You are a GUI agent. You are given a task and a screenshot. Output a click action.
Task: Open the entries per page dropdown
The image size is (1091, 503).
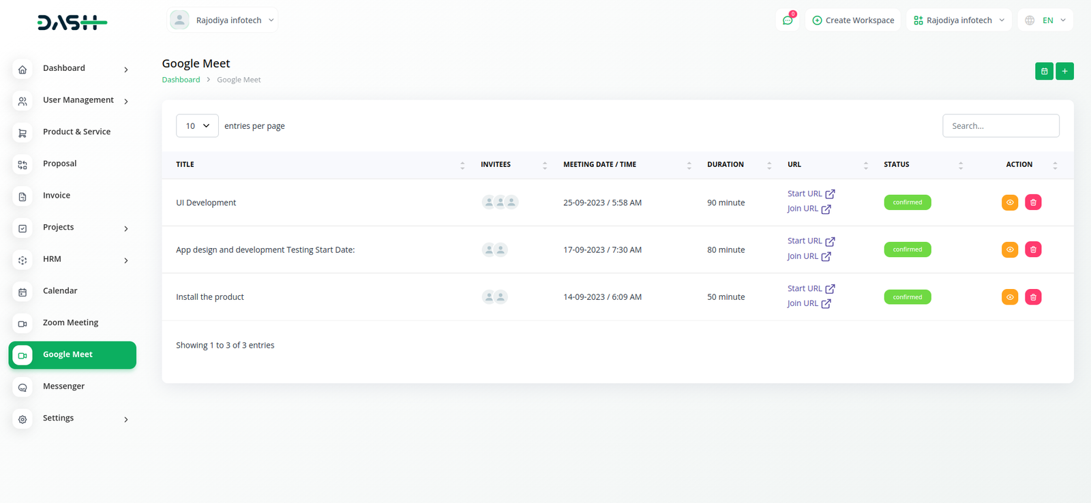click(x=197, y=126)
